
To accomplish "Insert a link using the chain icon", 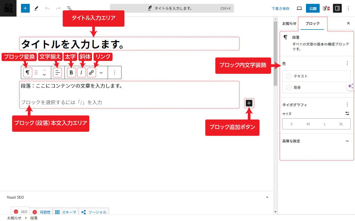I will pyautogui.click(x=91, y=72).
